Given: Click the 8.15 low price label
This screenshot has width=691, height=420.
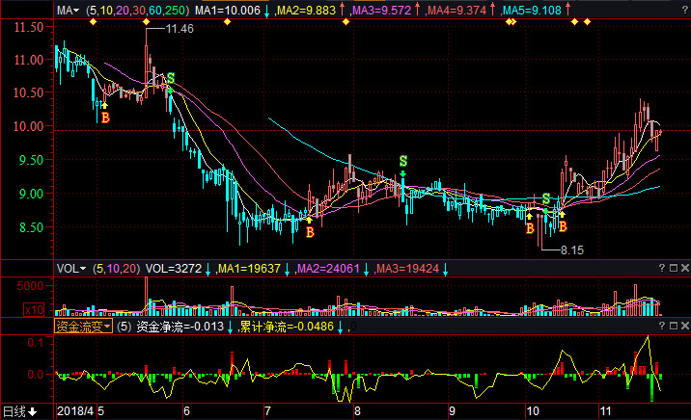Looking at the screenshot, I should (573, 249).
